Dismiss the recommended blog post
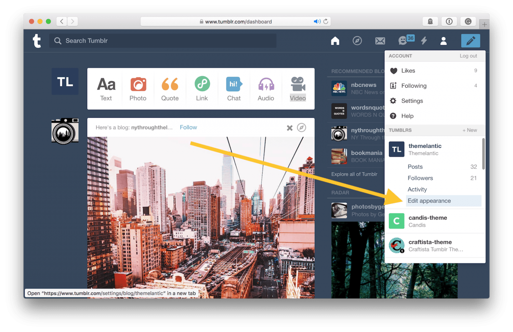 [x=289, y=128]
